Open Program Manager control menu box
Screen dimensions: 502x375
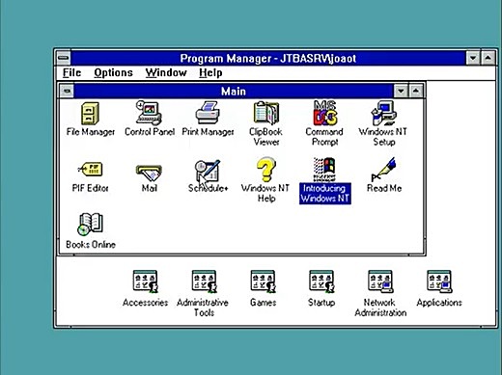point(64,58)
